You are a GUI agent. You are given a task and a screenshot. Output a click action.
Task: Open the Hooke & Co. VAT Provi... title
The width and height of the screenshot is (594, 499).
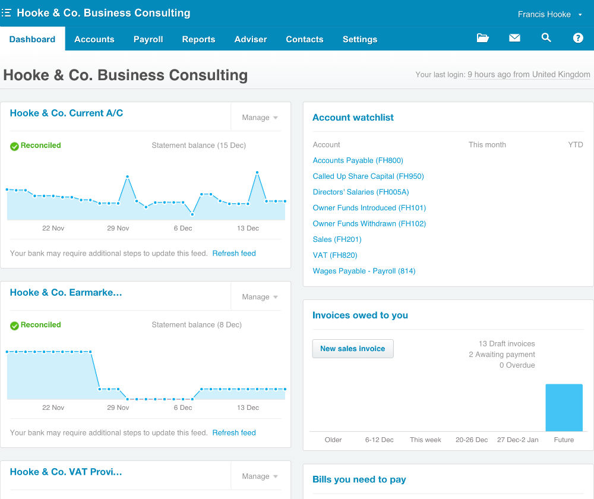tap(66, 472)
